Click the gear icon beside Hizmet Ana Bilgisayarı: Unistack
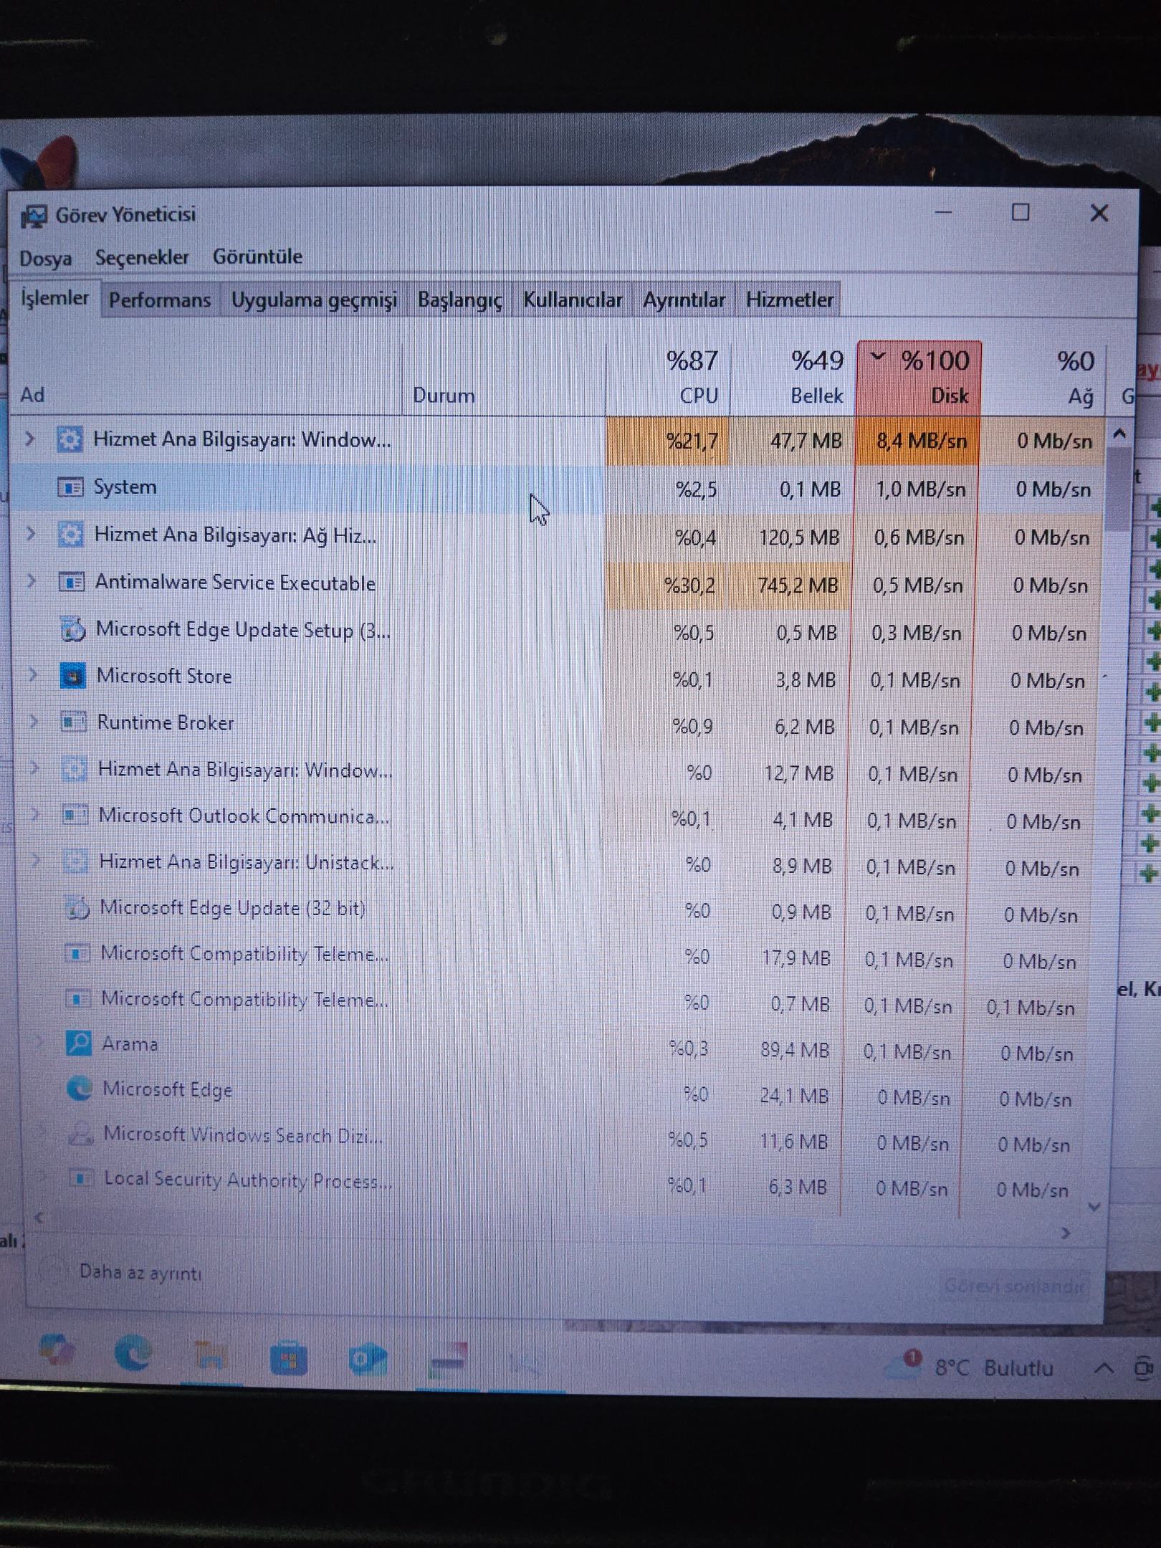This screenshot has width=1161, height=1548. click(76, 861)
